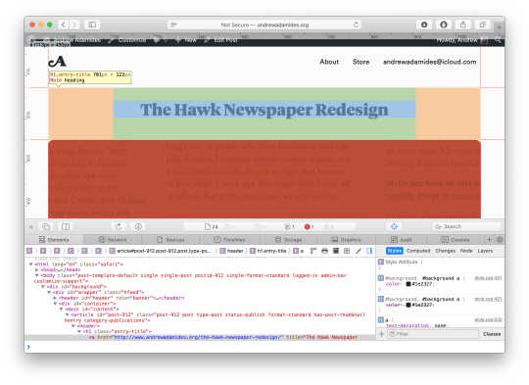Click New in the WordPress admin bar
This screenshot has width=529, height=385.
(x=186, y=40)
